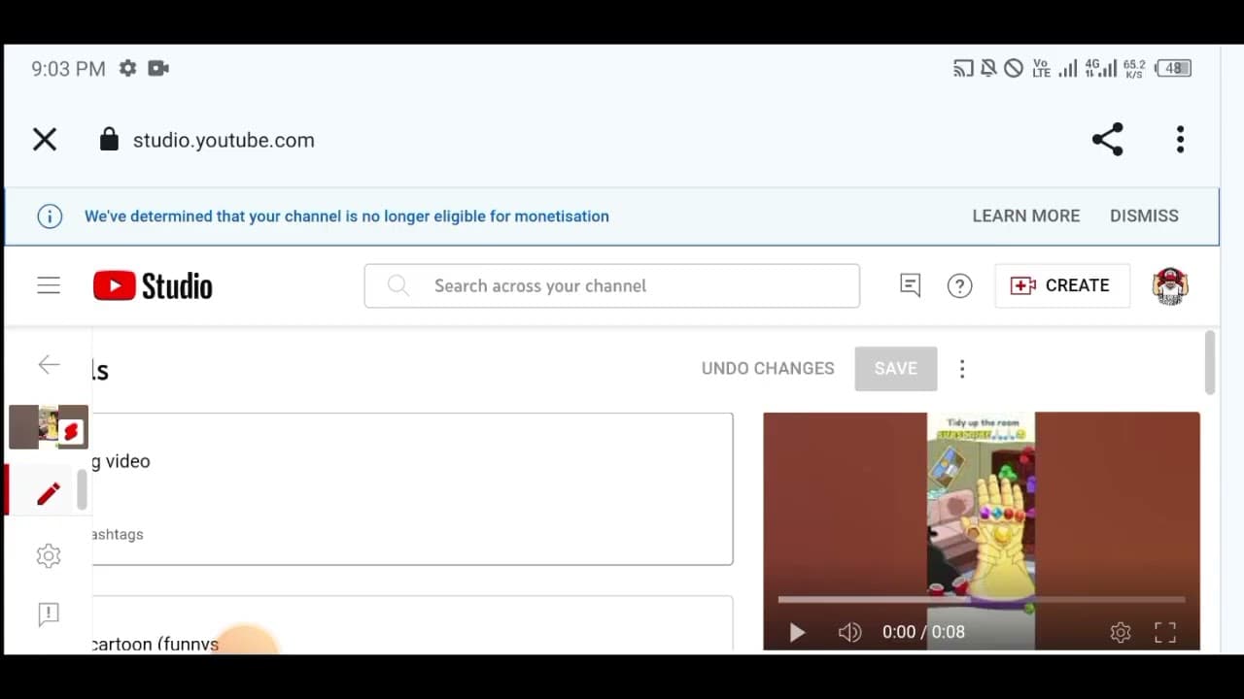
Task: Click the description box with cartoon text
Action: 412,623
